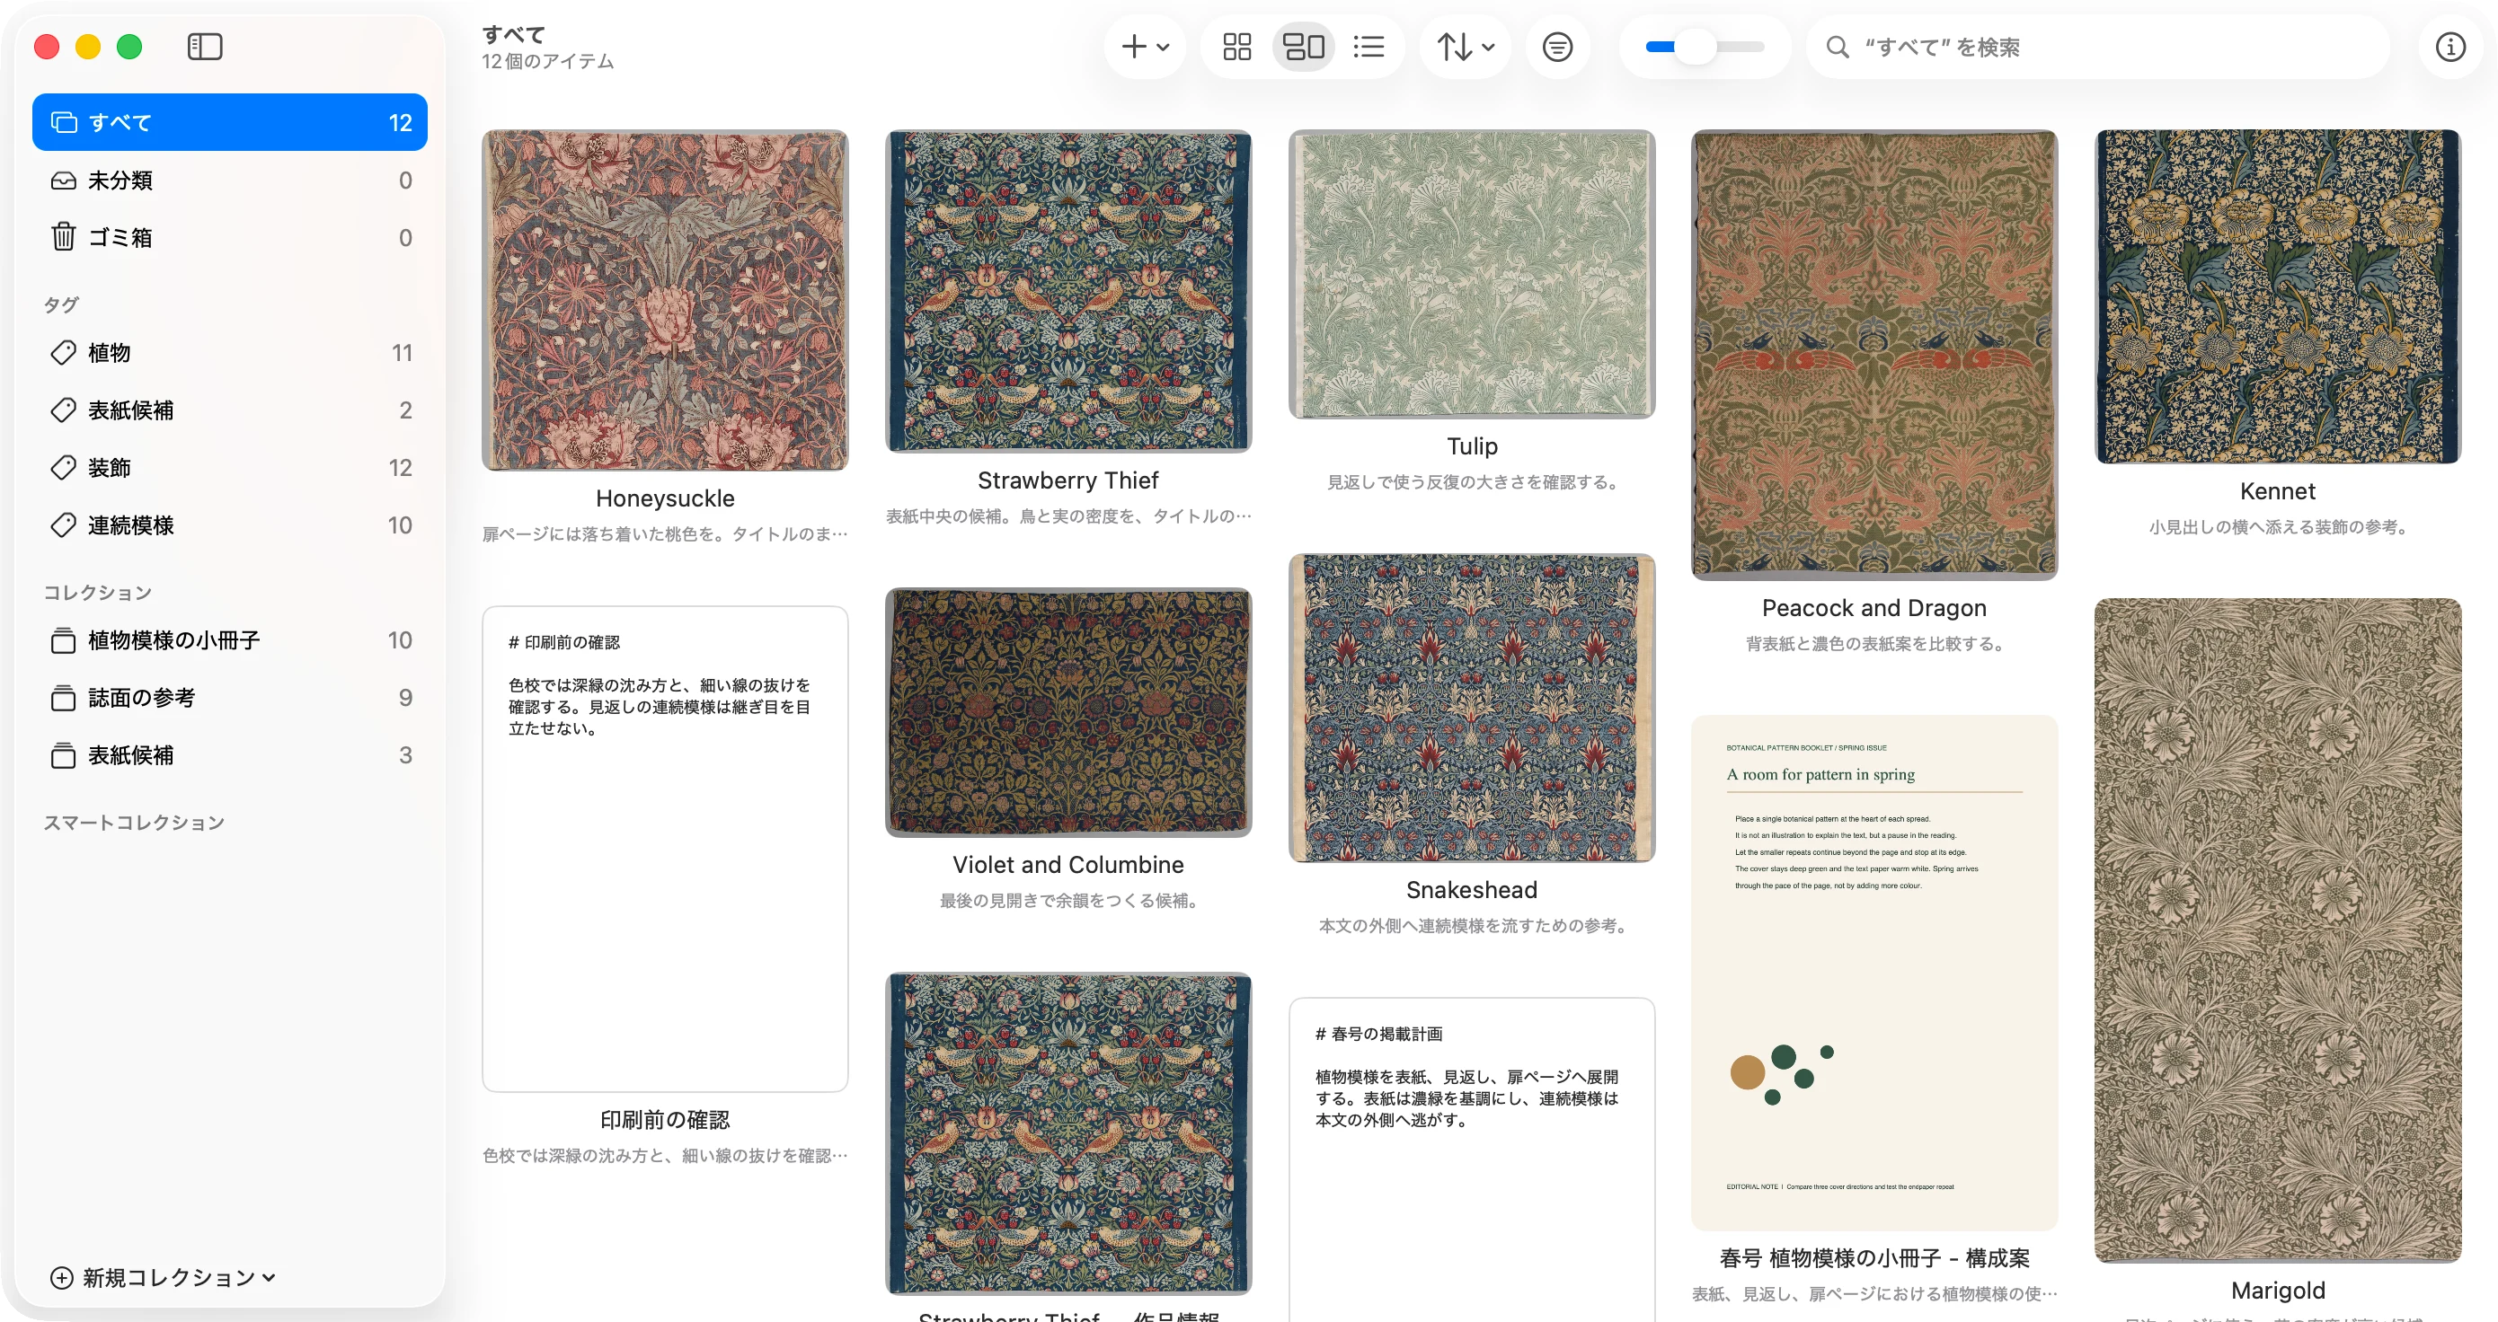Image resolution: width=2498 pixels, height=1322 pixels.
Task: Open the 印刷前の確認 note card
Action: (x=664, y=849)
